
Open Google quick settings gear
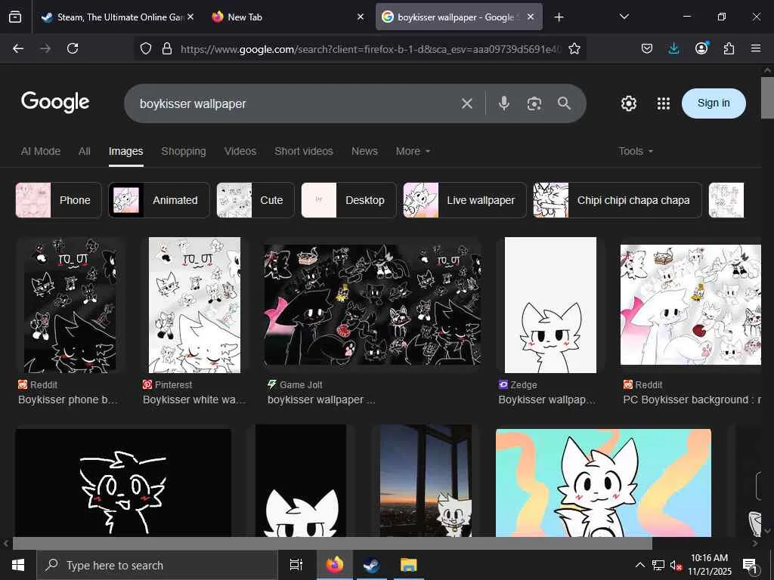coord(628,103)
